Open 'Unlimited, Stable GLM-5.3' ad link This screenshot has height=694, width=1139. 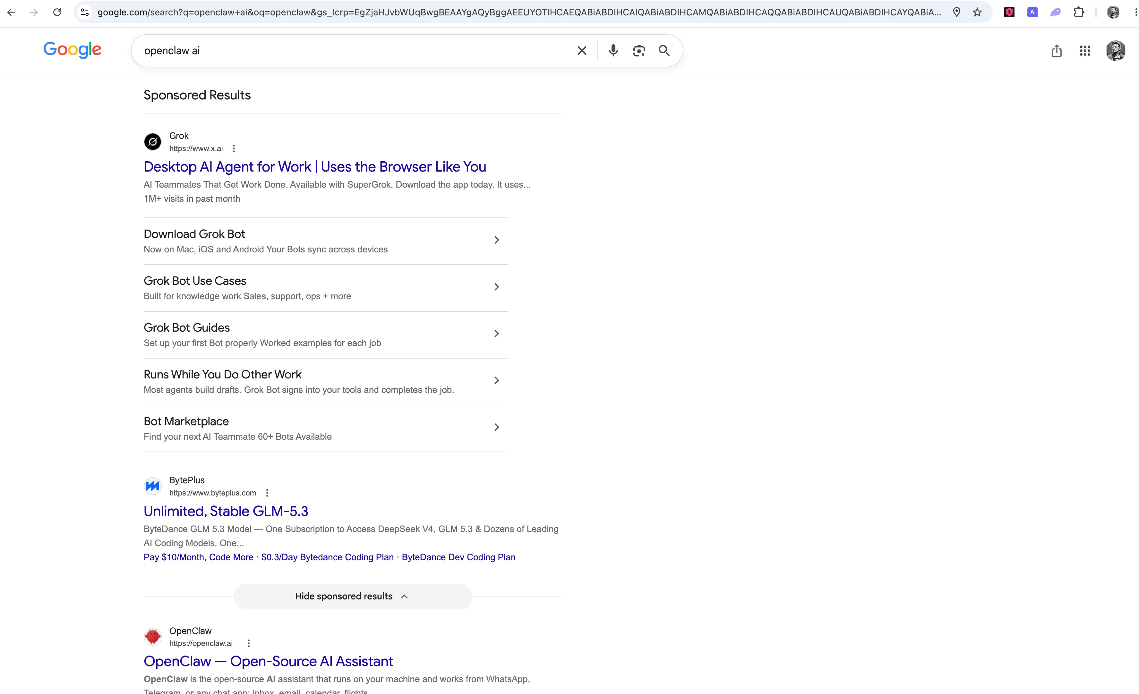[226, 511]
